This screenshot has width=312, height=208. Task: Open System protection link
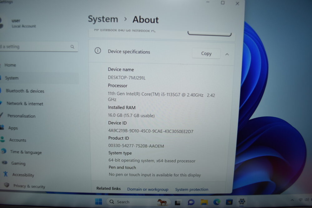click(x=192, y=190)
